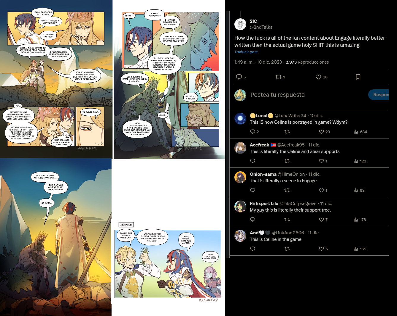Click the 'Traducir post' link
Image resolution: width=397 pixels, height=316 pixels.
pos(246,52)
